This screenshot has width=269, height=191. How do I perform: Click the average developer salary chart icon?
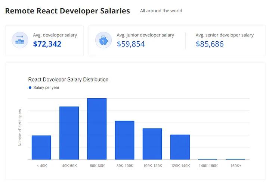[20, 40]
